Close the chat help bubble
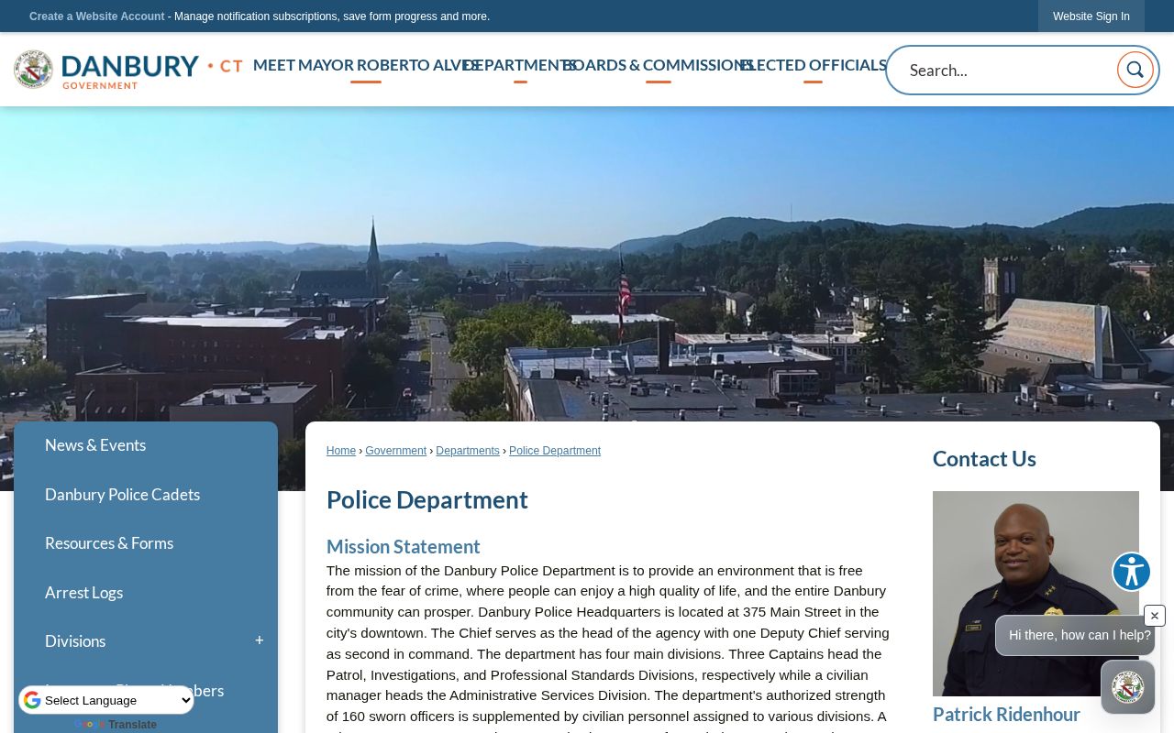The image size is (1174, 733). (x=1155, y=617)
